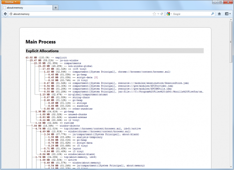Screen dimensions: 234x170
Task: Open the Bookmarks menu button
Action: (x=228, y=14)
